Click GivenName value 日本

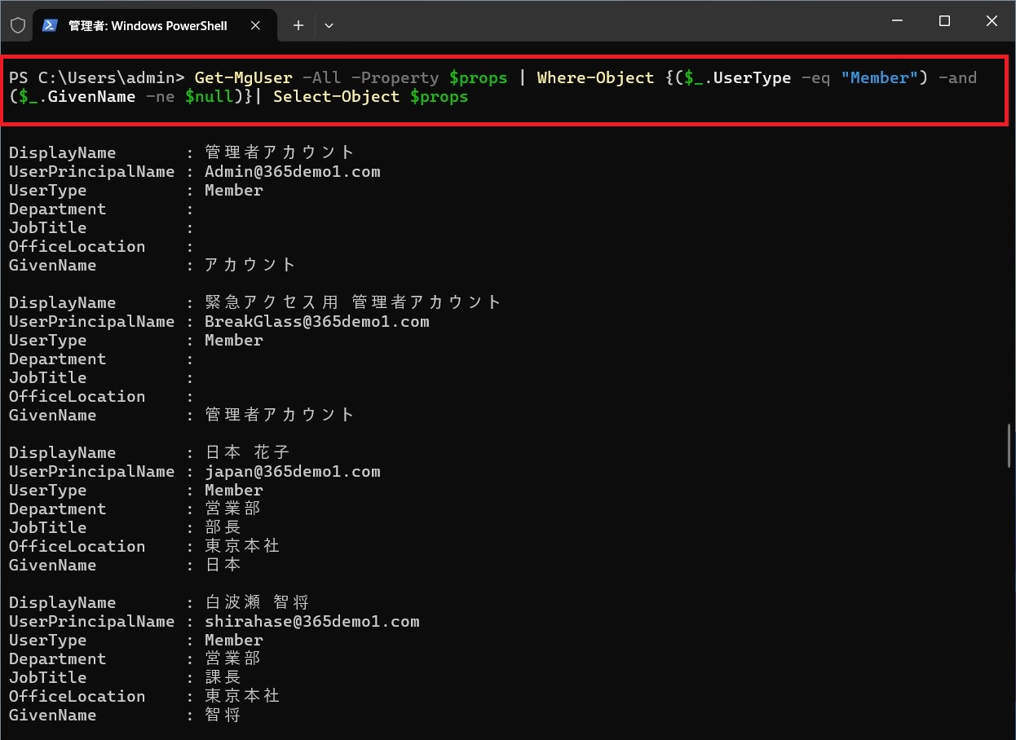click(223, 565)
